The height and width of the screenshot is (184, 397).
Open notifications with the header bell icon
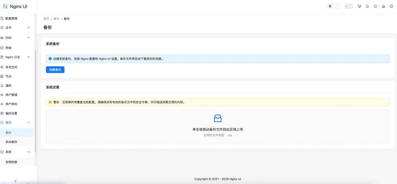click(367, 7)
